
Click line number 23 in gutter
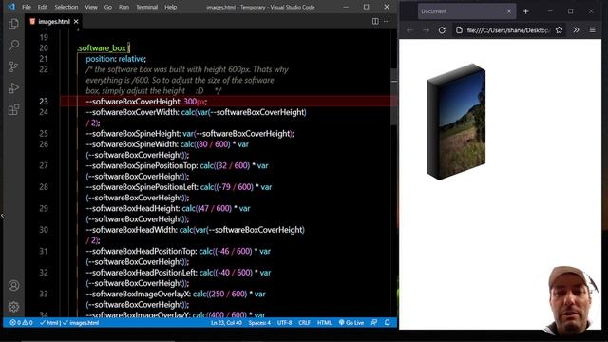[44, 102]
